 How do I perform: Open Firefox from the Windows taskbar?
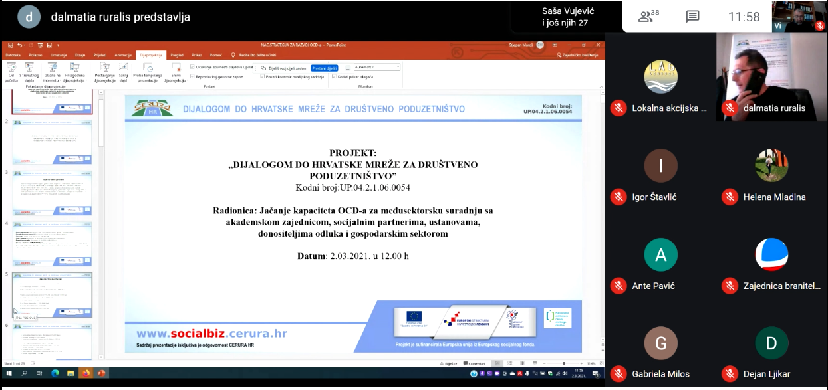pos(86,373)
